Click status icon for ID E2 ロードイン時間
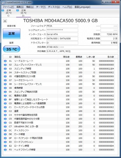This screenshot has width=121, height=158. 5,146
